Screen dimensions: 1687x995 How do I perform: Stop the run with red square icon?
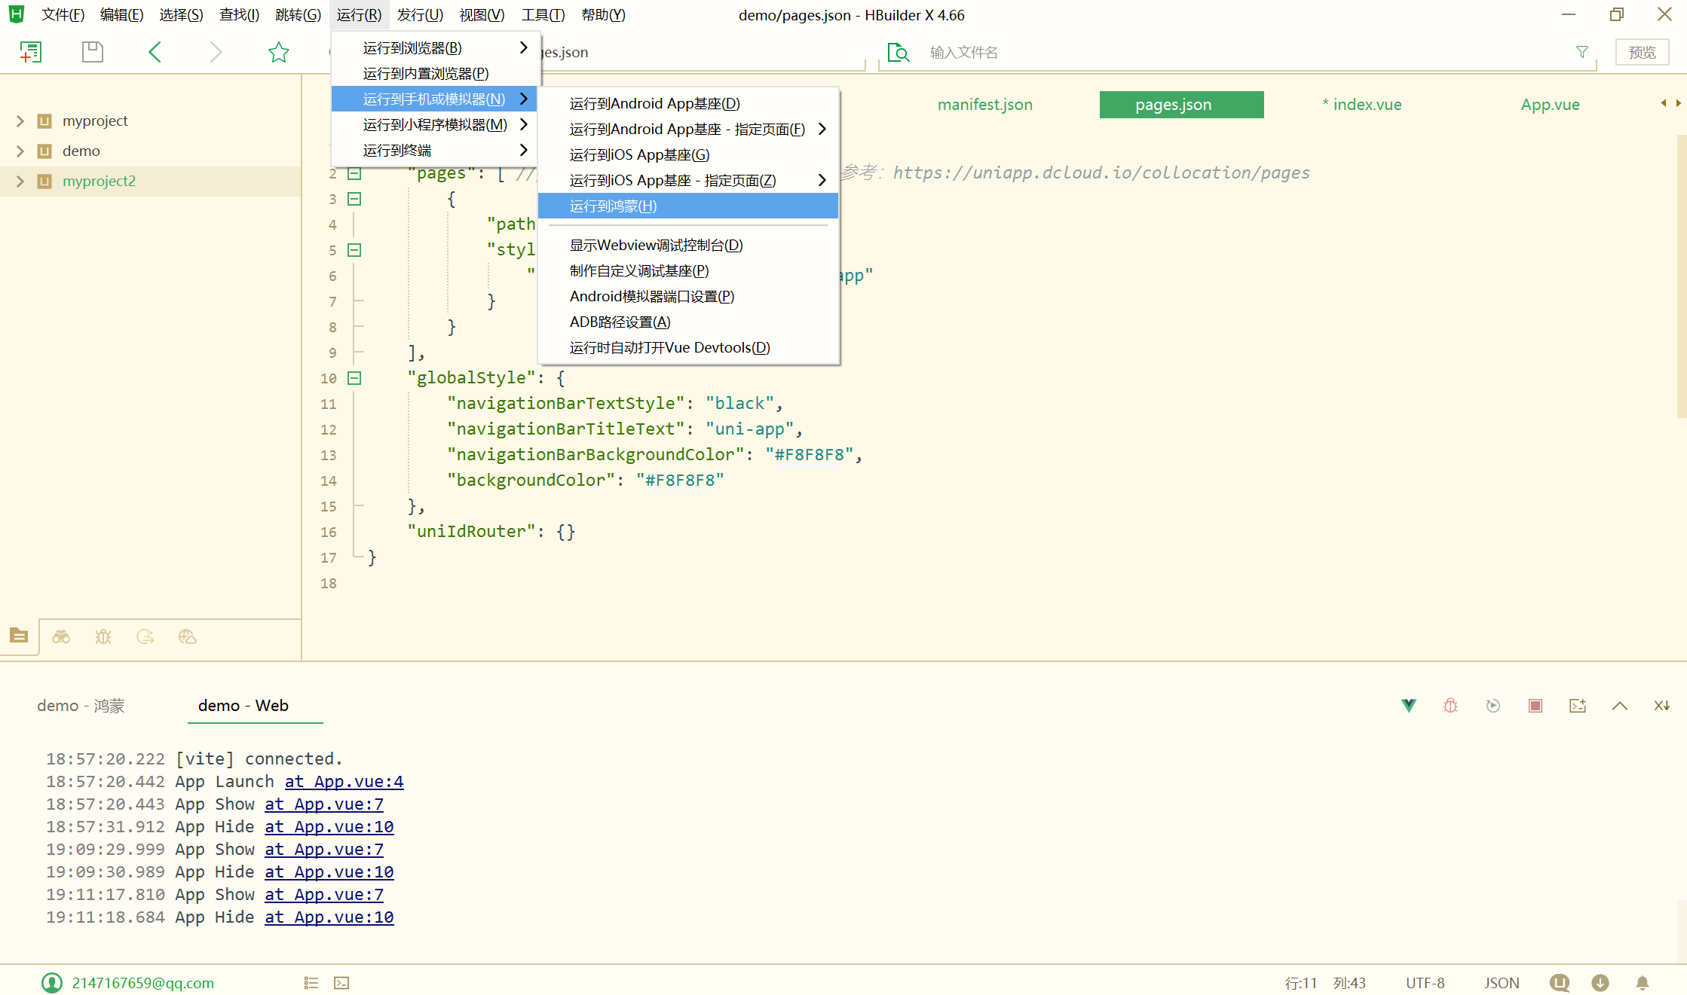click(1535, 706)
